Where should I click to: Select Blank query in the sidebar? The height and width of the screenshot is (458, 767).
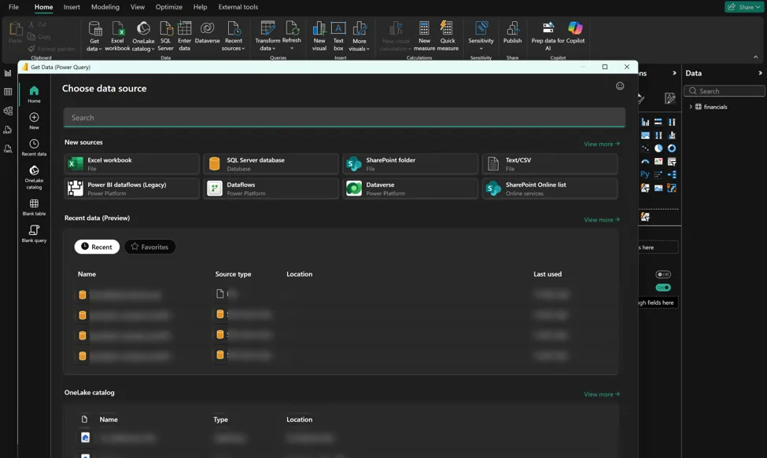(x=34, y=233)
